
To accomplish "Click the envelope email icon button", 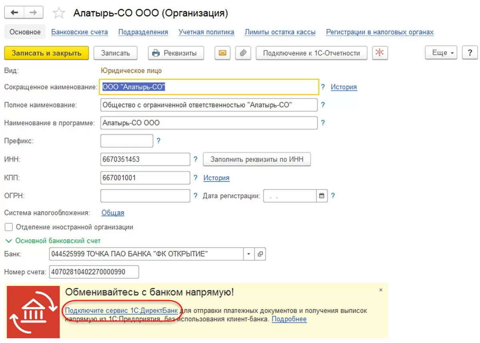I will coord(222,53).
